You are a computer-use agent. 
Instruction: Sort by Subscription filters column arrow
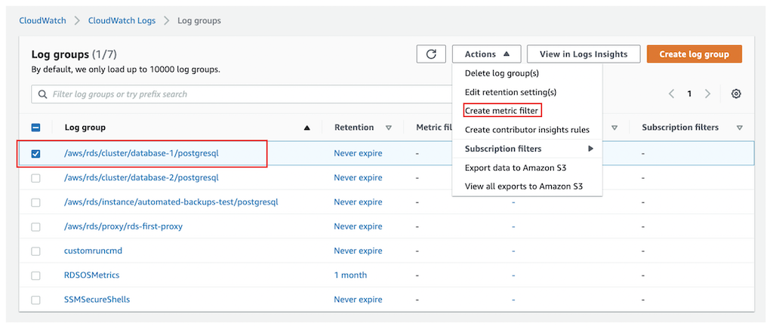point(740,128)
